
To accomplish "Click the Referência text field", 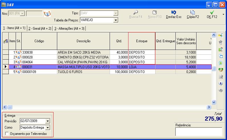I will 199,131.
